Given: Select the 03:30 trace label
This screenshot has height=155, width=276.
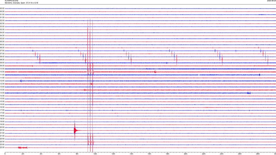Looking at the screenshot, I should 2,30.
